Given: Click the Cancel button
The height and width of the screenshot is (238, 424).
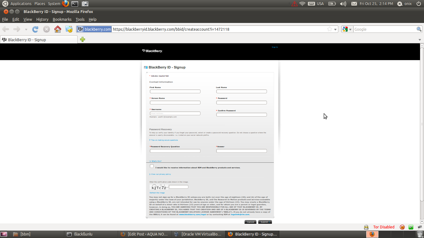Looking at the screenshot, I should tap(250, 222).
